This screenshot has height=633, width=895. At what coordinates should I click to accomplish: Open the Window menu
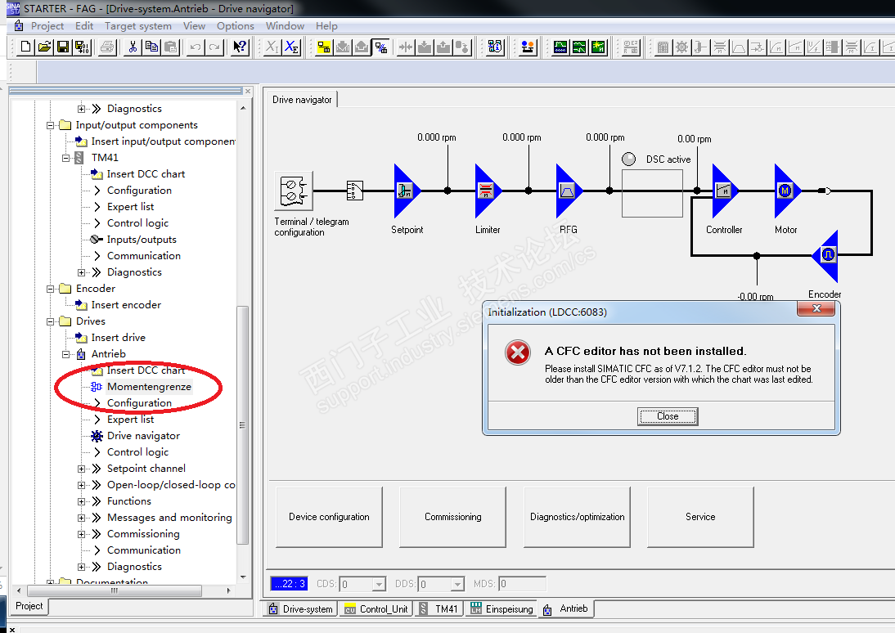point(285,25)
